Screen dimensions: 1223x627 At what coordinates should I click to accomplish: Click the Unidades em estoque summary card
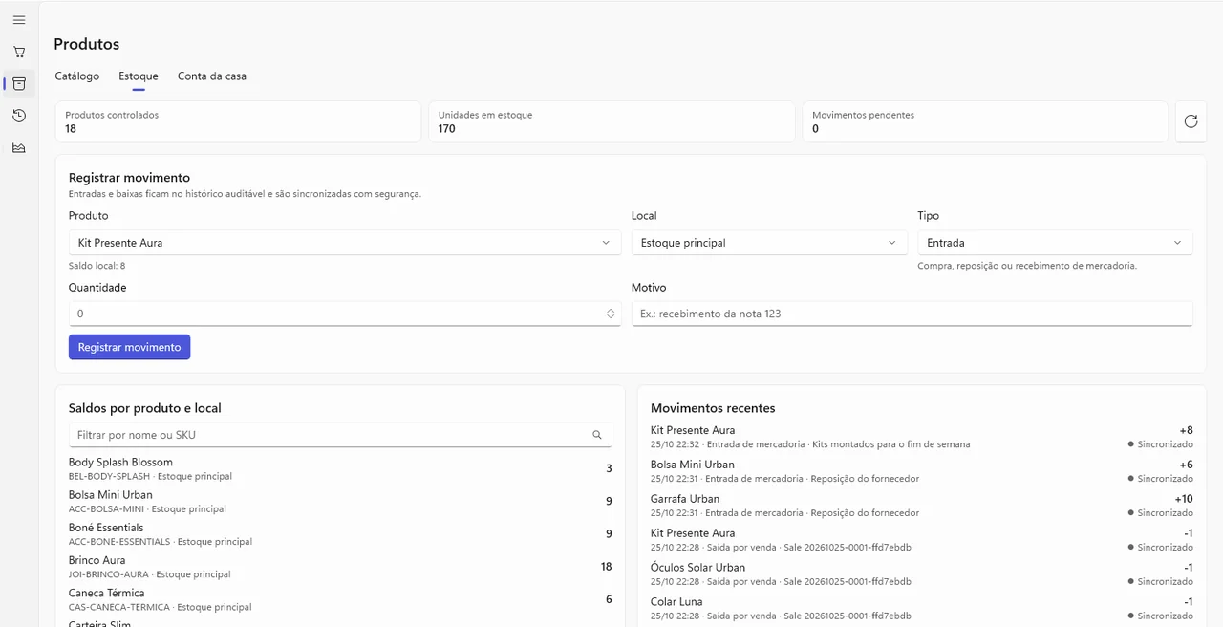[611, 121]
